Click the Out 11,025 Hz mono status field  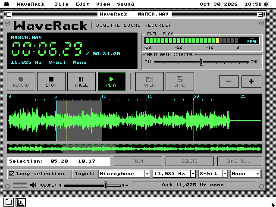pyautogui.click(x=194, y=185)
